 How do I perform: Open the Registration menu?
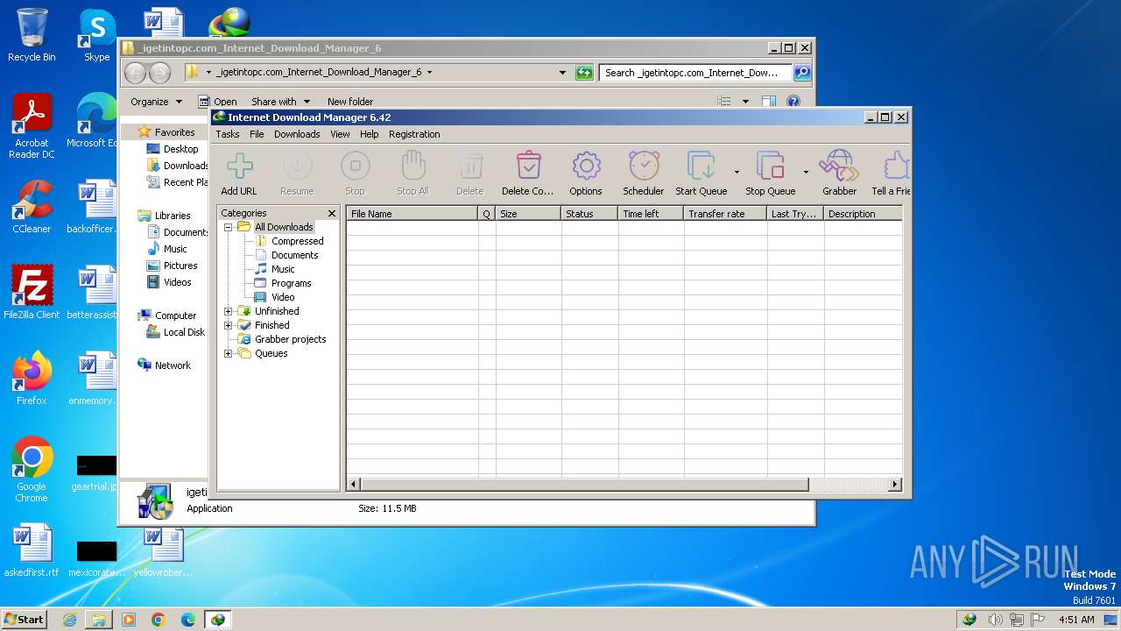coord(414,134)
